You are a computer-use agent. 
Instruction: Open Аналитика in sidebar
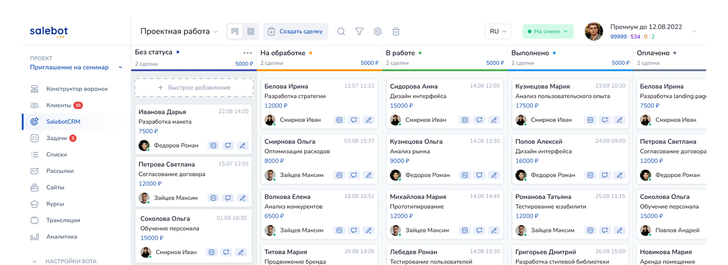[62, 237]
